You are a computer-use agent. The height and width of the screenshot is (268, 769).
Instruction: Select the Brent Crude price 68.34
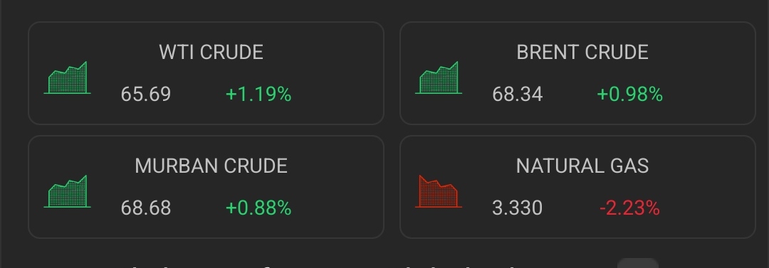(518, 94)
